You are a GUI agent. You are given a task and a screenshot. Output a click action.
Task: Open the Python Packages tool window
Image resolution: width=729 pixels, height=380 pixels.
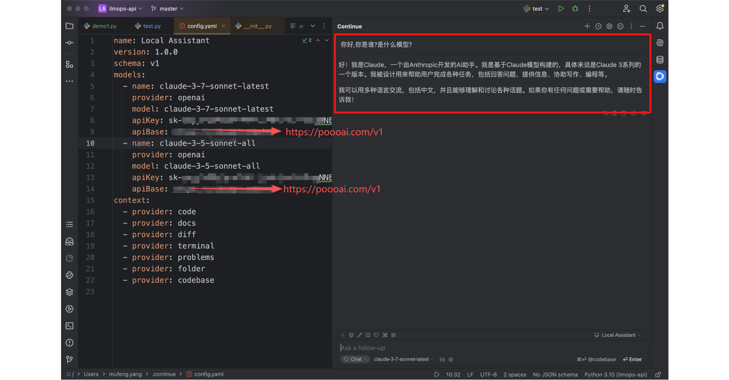69,292
